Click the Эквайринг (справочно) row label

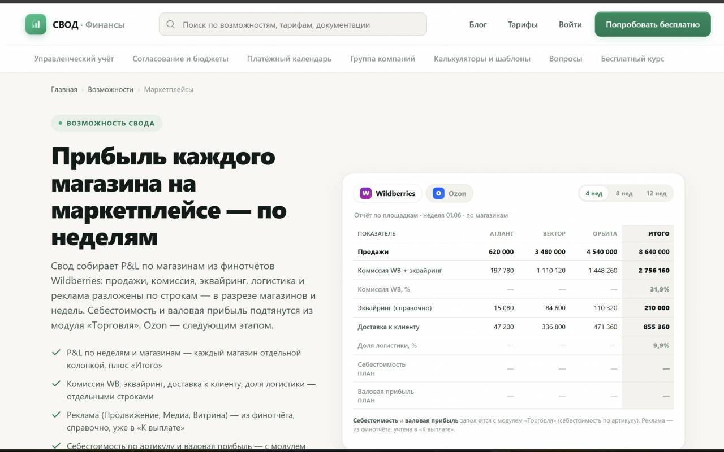pos(395,308)
